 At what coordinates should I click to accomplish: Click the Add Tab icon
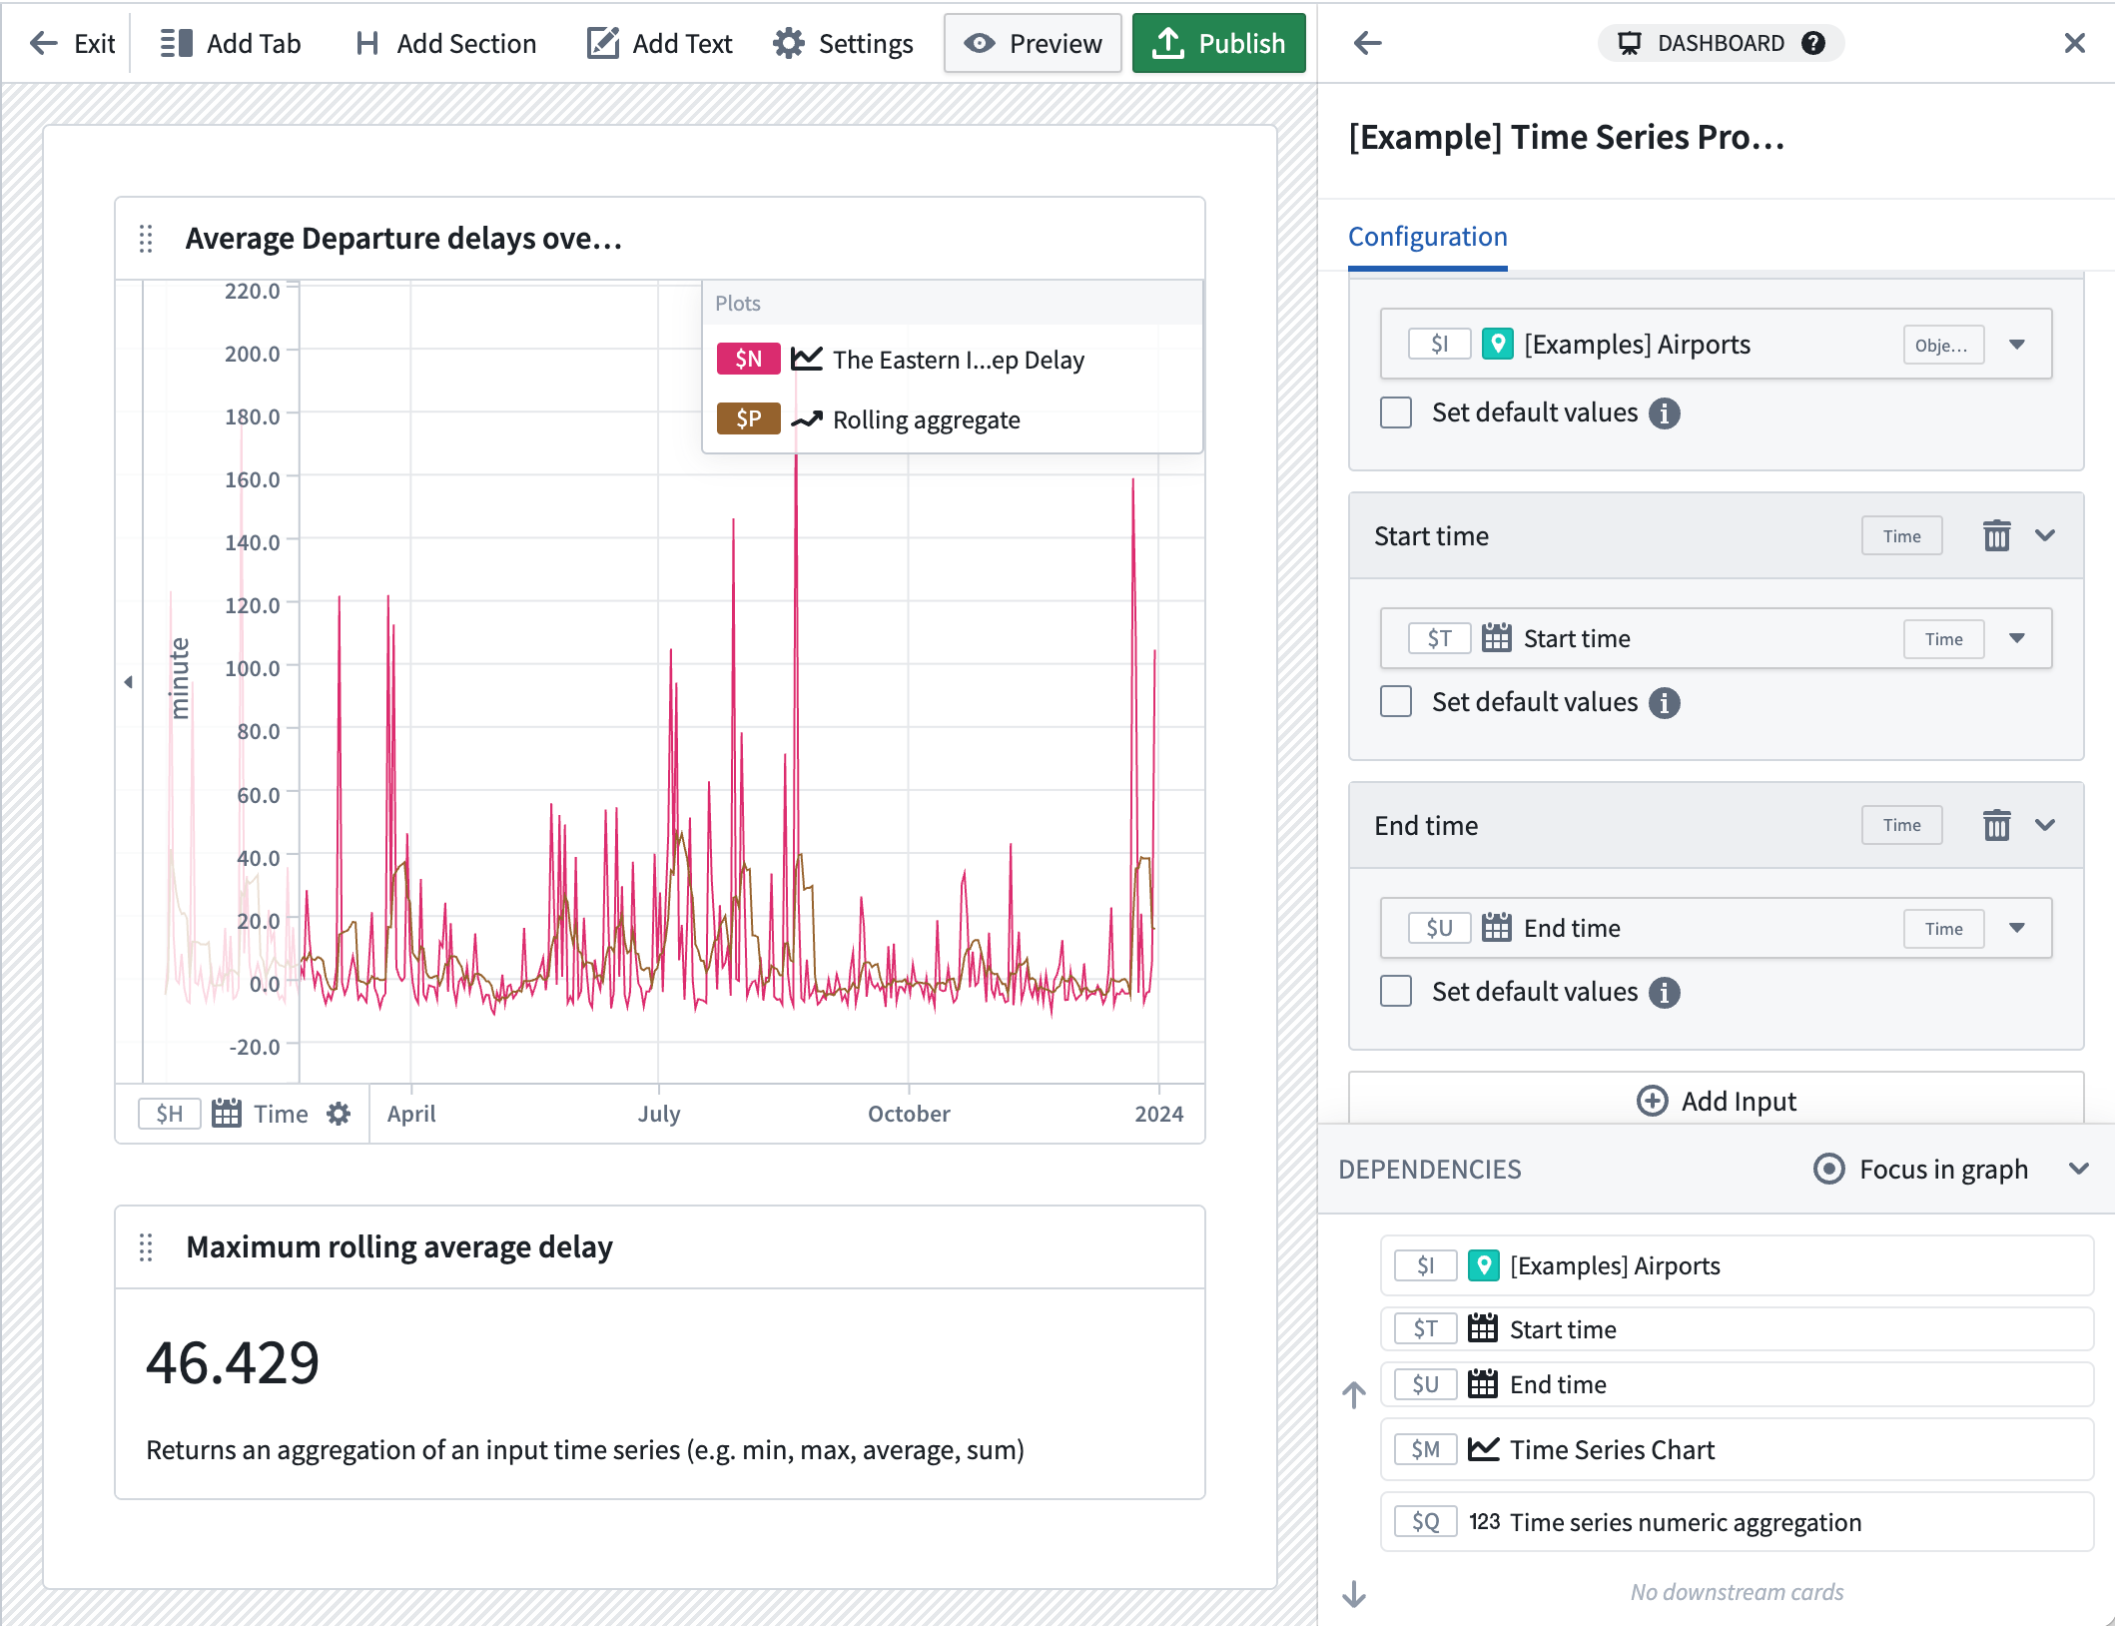[176, 43]
